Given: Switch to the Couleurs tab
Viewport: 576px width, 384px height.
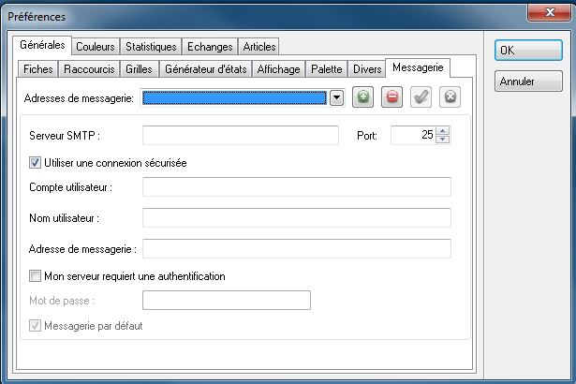Looking at the screenshot, I should click(x=96, y=46).
